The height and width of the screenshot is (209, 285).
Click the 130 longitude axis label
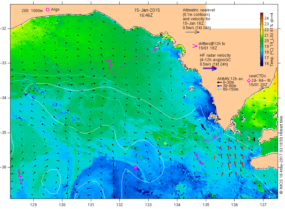[62, 205]
